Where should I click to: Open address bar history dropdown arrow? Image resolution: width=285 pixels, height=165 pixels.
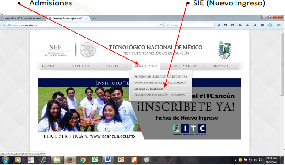tap(157, 26)
